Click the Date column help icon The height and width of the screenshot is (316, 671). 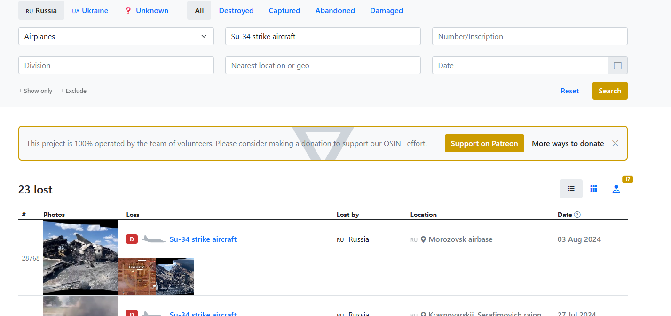point(577,215)
